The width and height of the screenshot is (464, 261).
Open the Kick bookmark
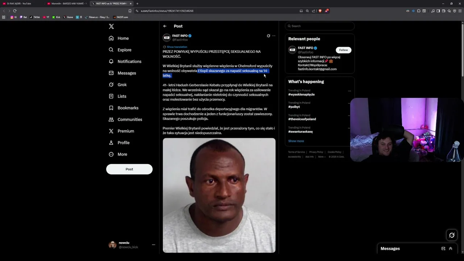pyautogui.click(x=56, y=17)
